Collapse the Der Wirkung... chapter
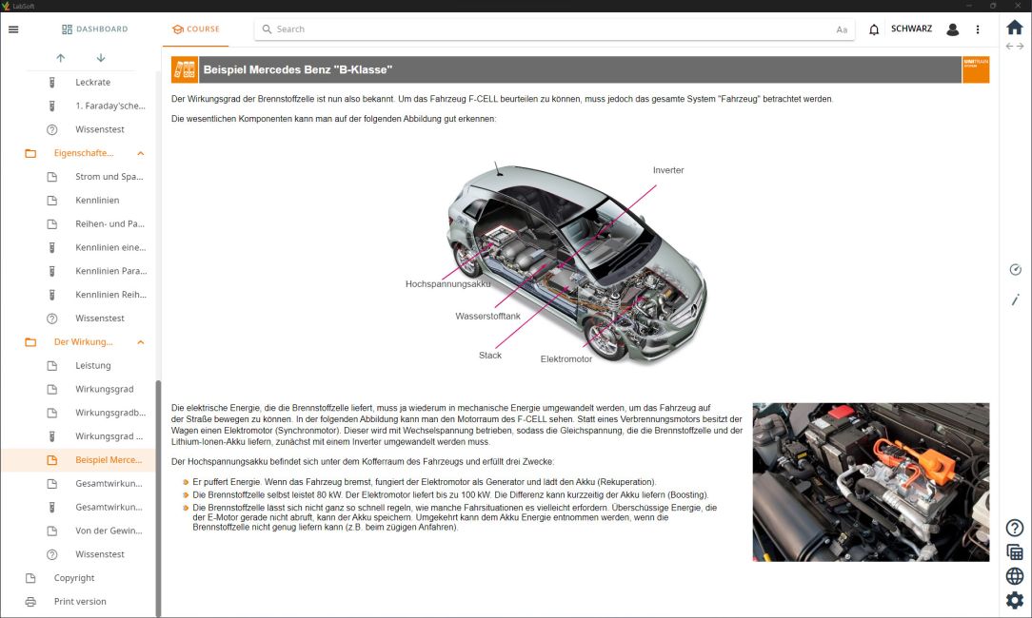The image size is (1032, 618). pos(141,342)
